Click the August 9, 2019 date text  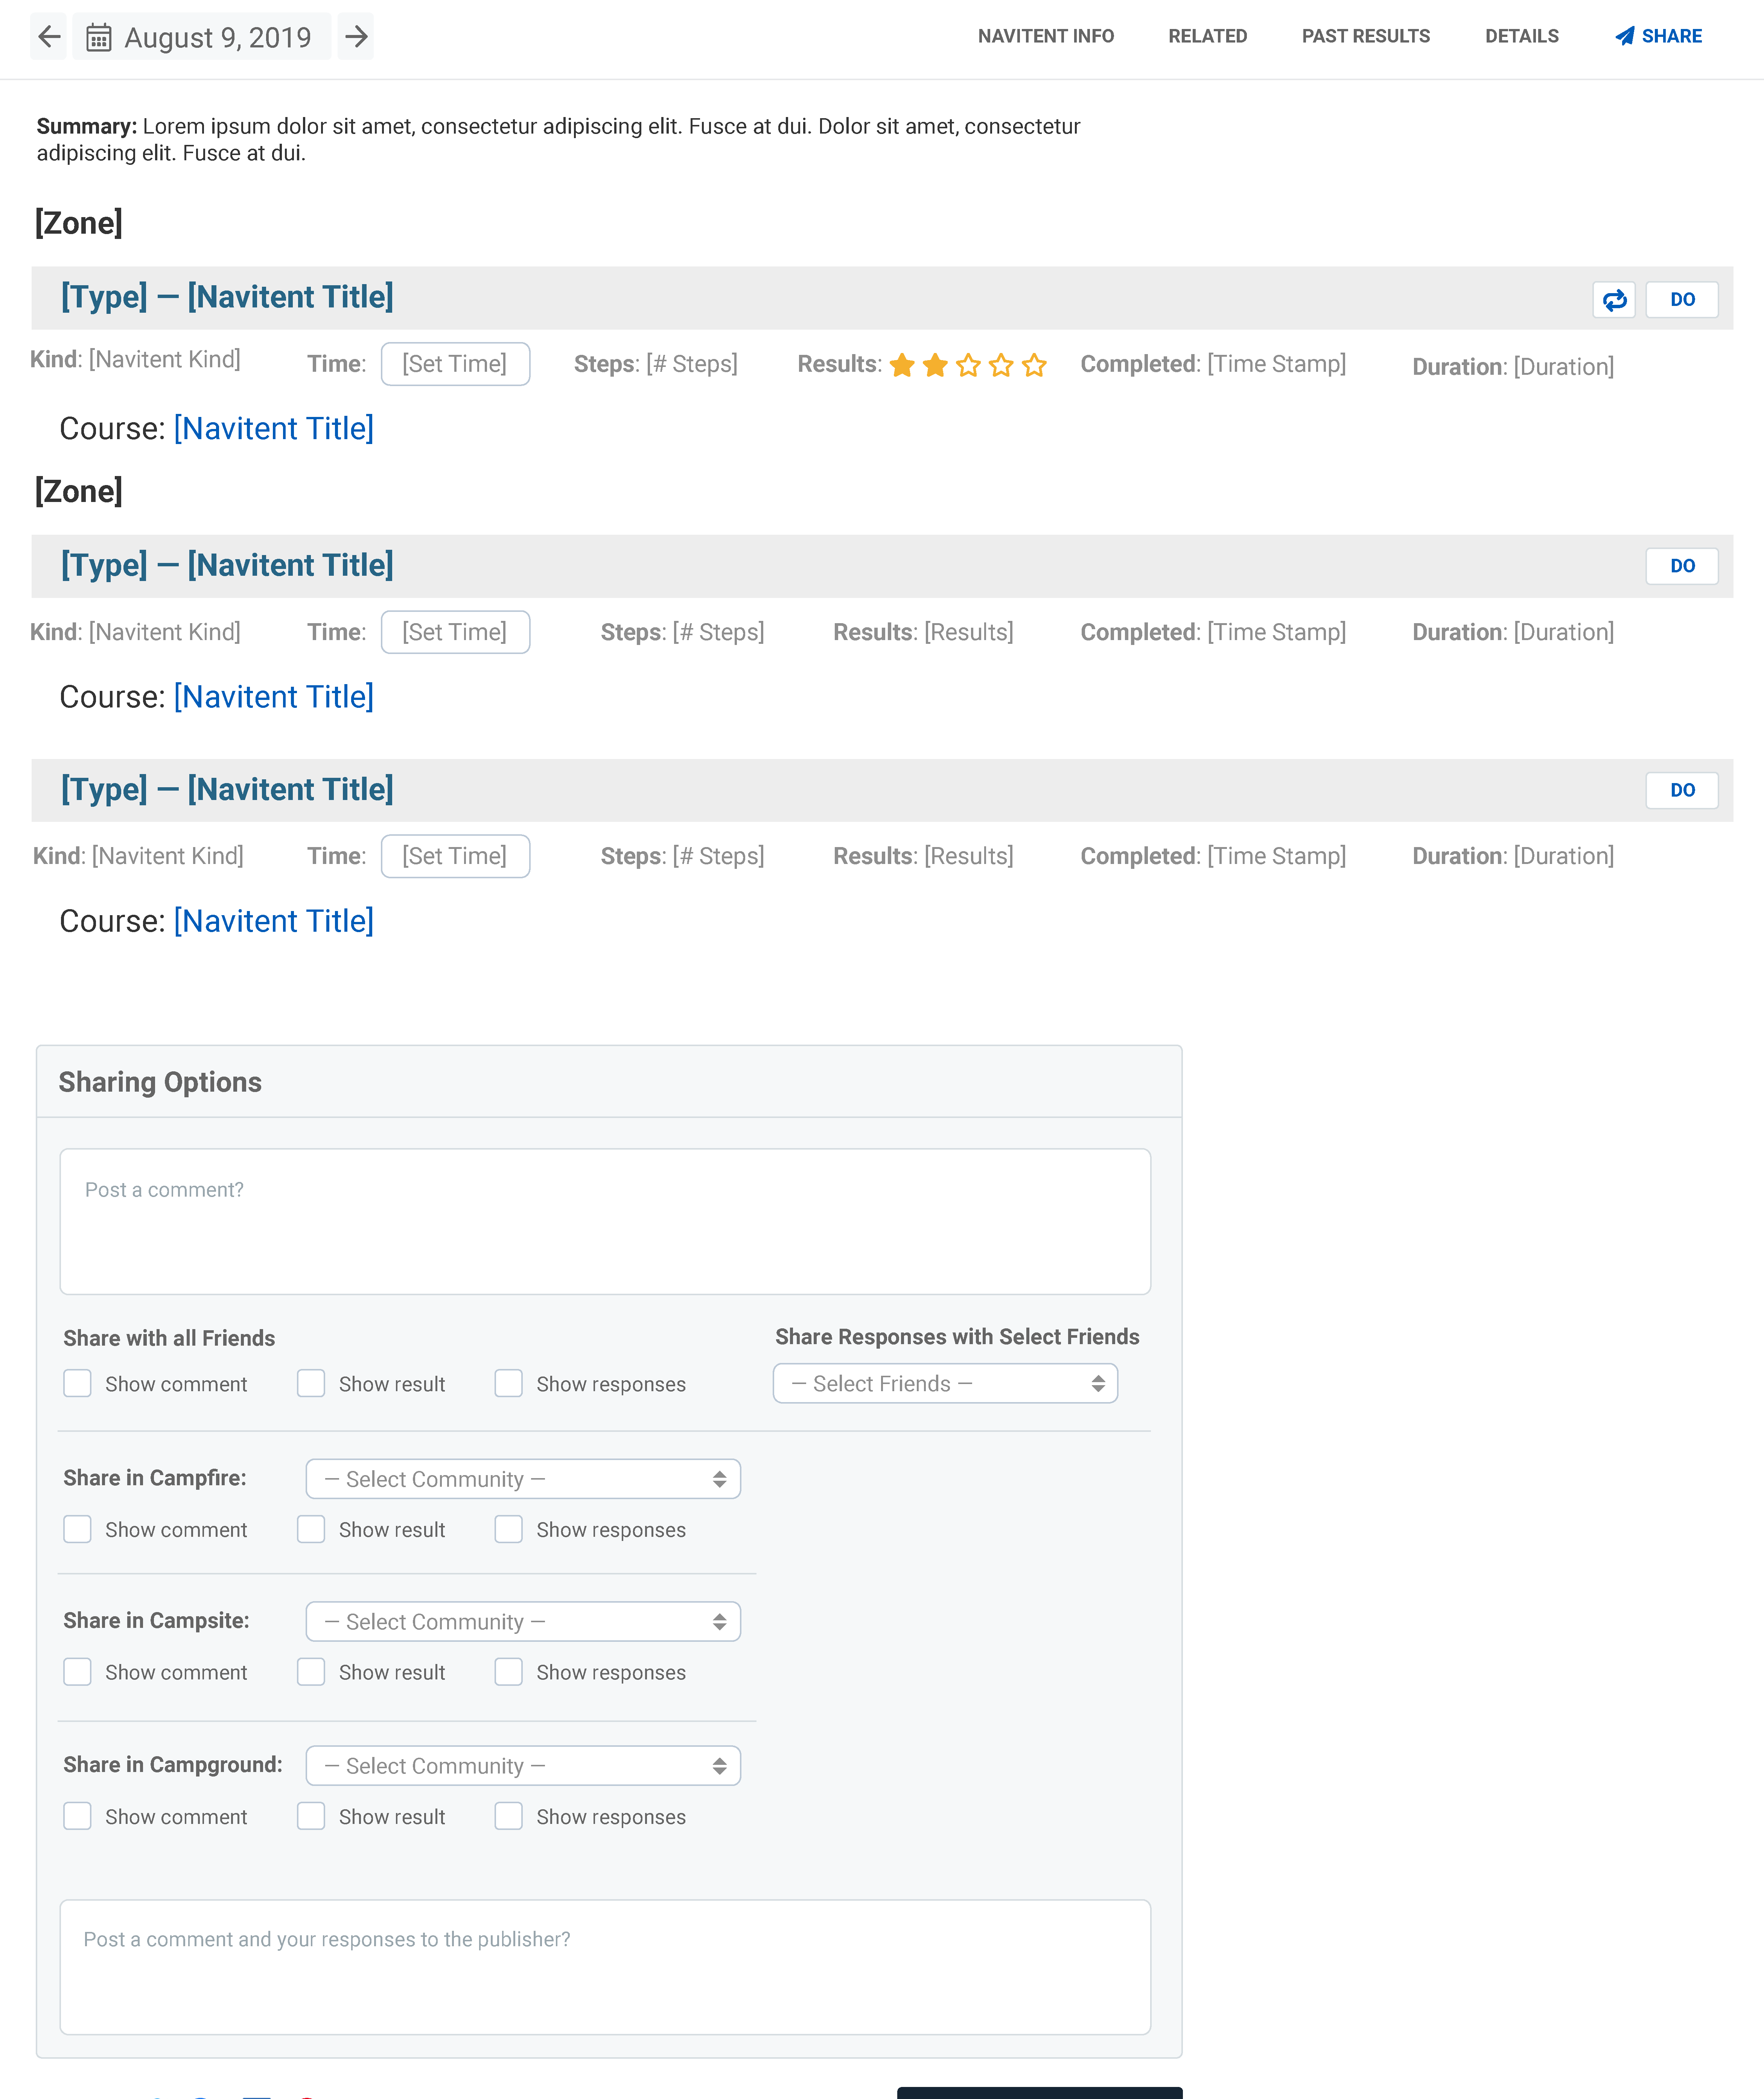coord(218,38)
